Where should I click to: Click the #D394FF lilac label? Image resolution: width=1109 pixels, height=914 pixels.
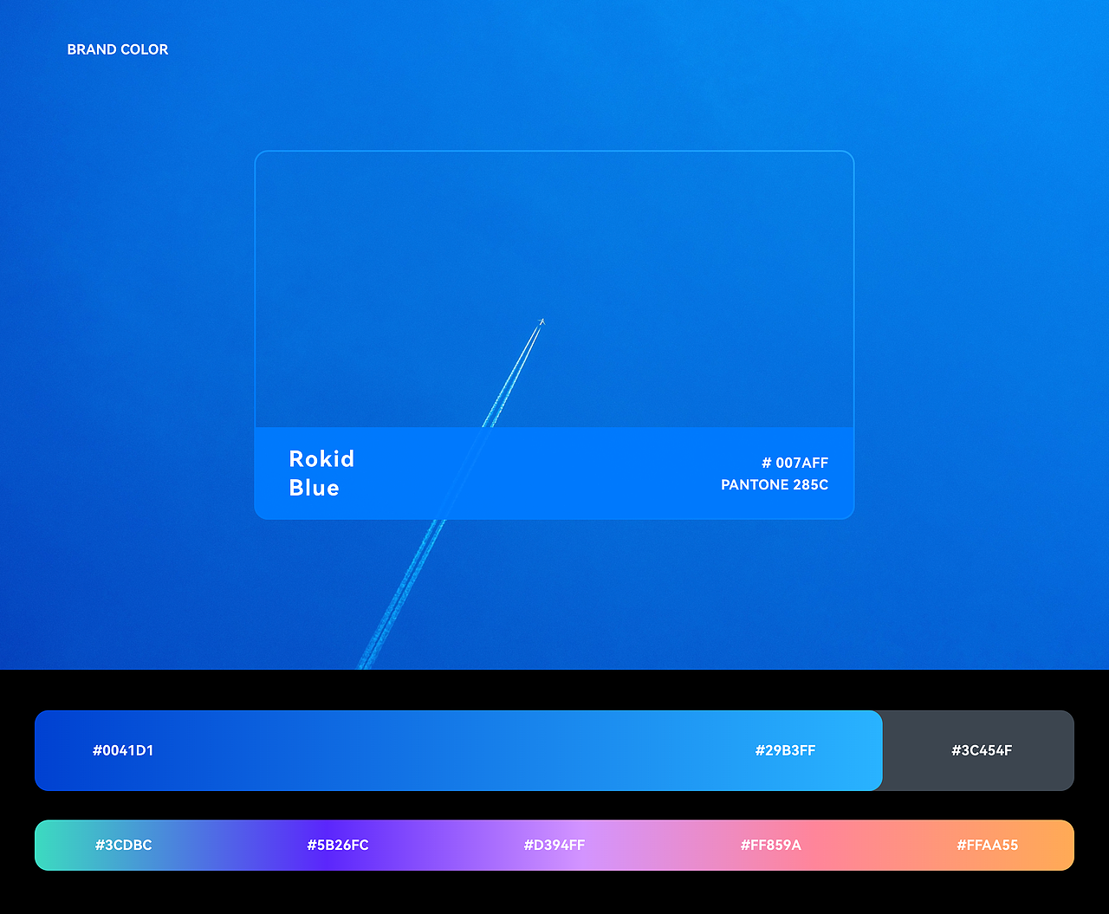554,845
